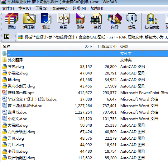Select the 外文翻译 folder row

coord(85,60)
